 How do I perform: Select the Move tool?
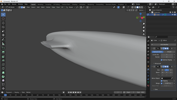3,23
